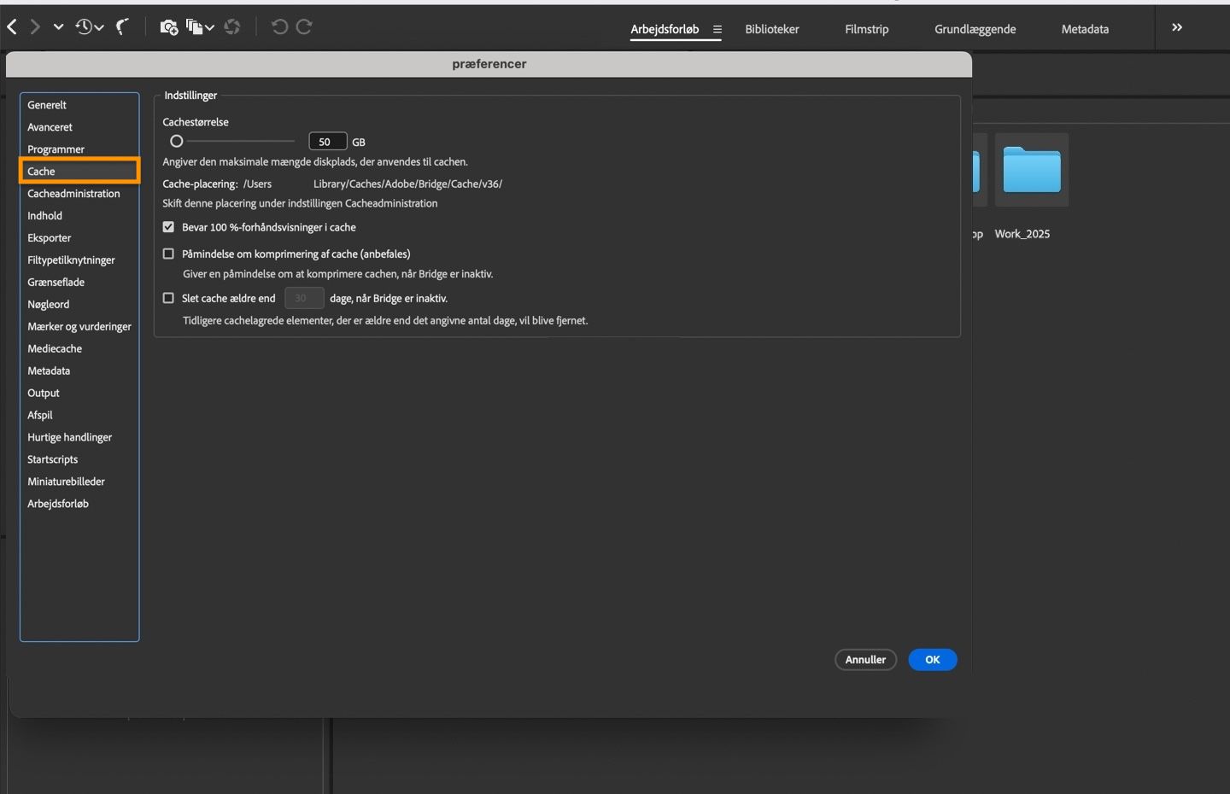Screen dimensions: 1230x794
Task: Click the get photos from camera icon
Action: pyautogui.click(x=169, y=27)
